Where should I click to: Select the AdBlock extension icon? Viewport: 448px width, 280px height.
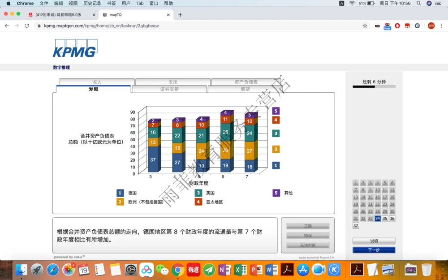[x=397, y=26]
